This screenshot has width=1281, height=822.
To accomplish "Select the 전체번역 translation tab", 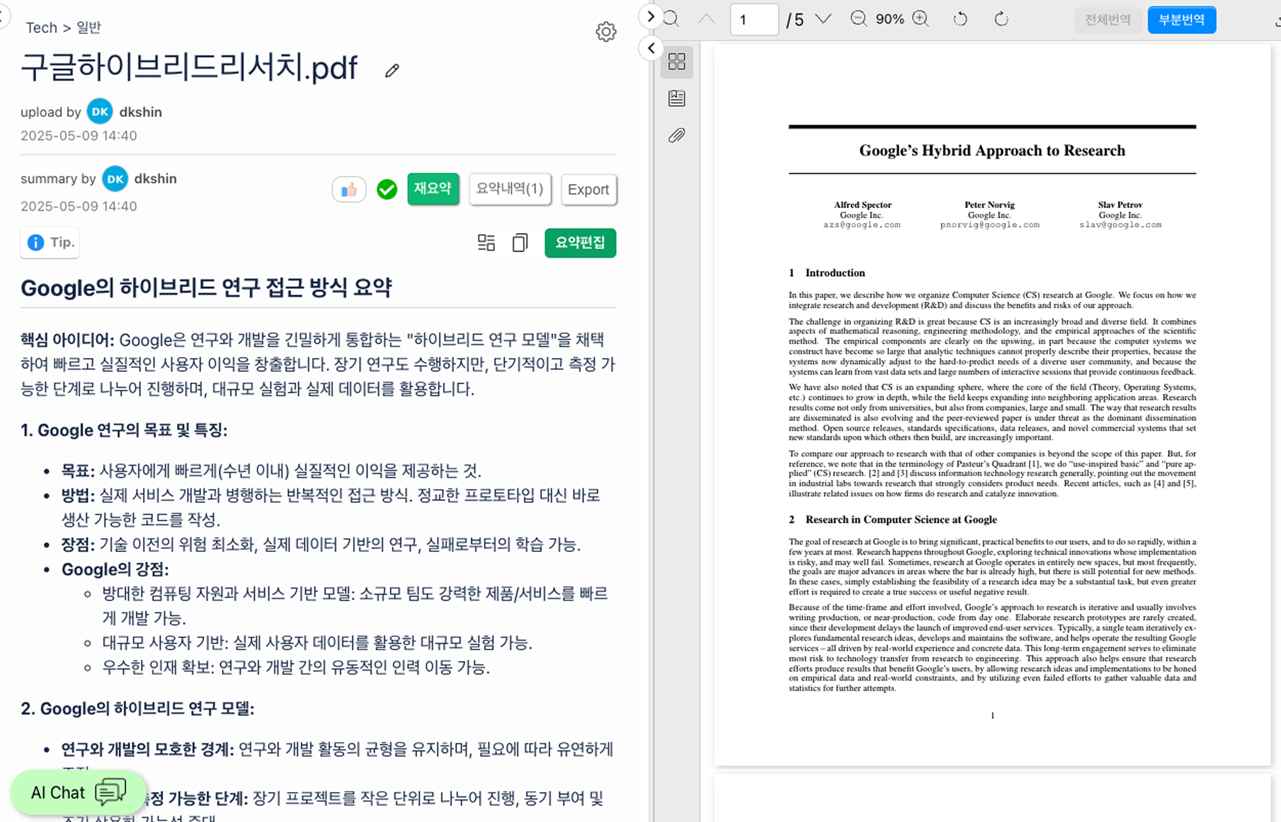I will [x=1108, y=20].
